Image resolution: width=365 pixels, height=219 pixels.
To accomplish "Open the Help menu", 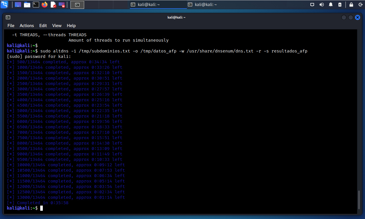I will coord(71,26).
